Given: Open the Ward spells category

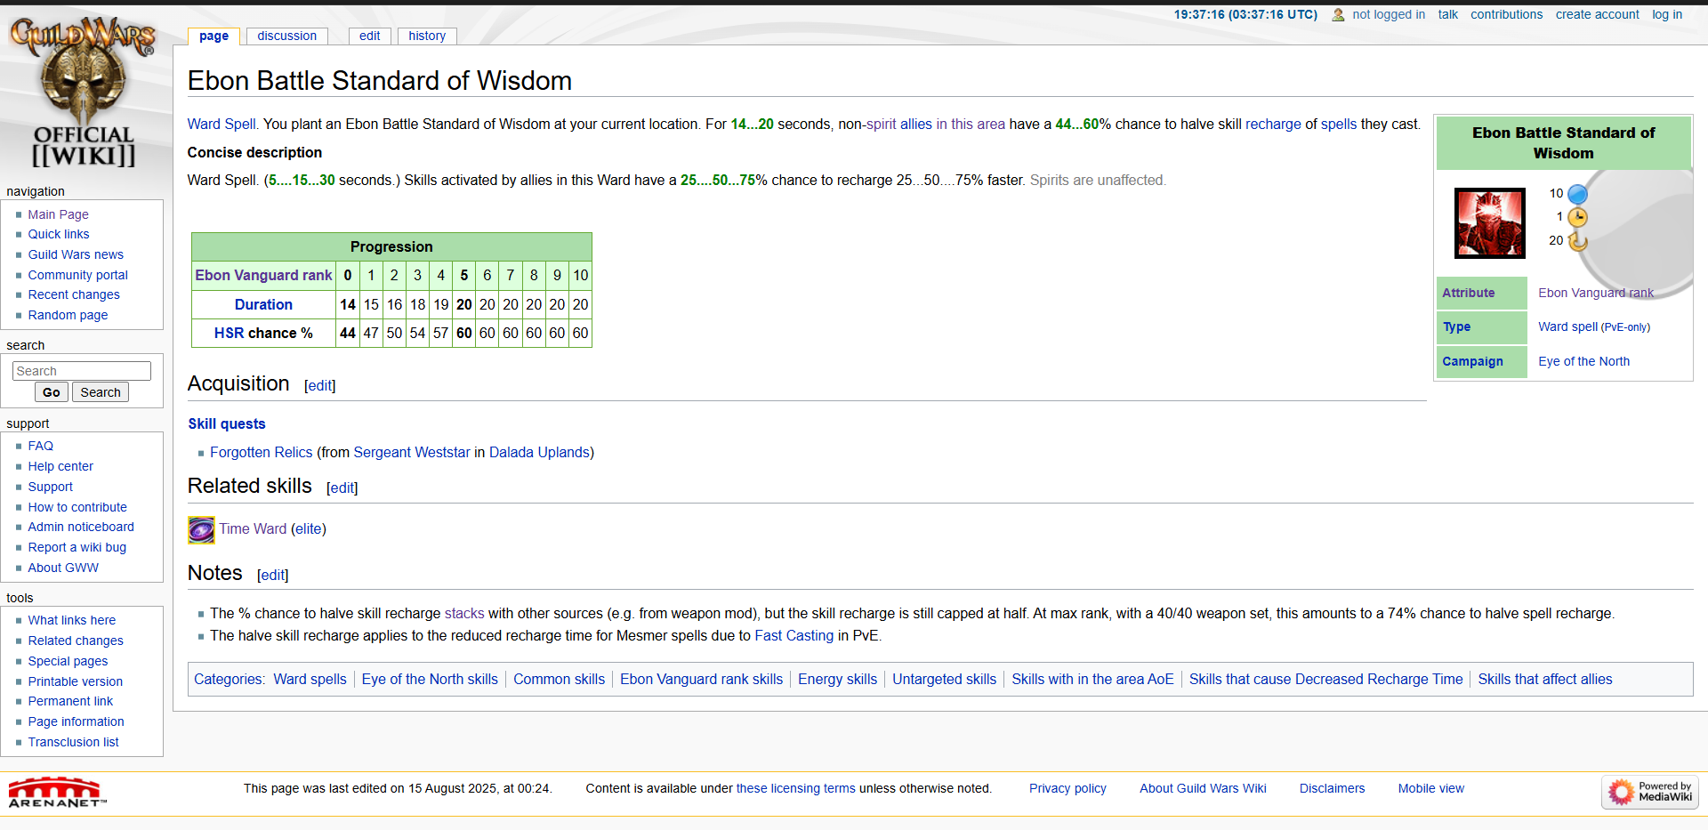Looking at the screenshot, I should tap(310, 680).
